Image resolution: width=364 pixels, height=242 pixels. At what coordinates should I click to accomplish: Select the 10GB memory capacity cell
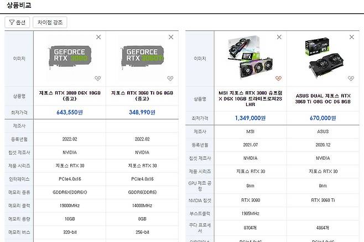point(70,219)
